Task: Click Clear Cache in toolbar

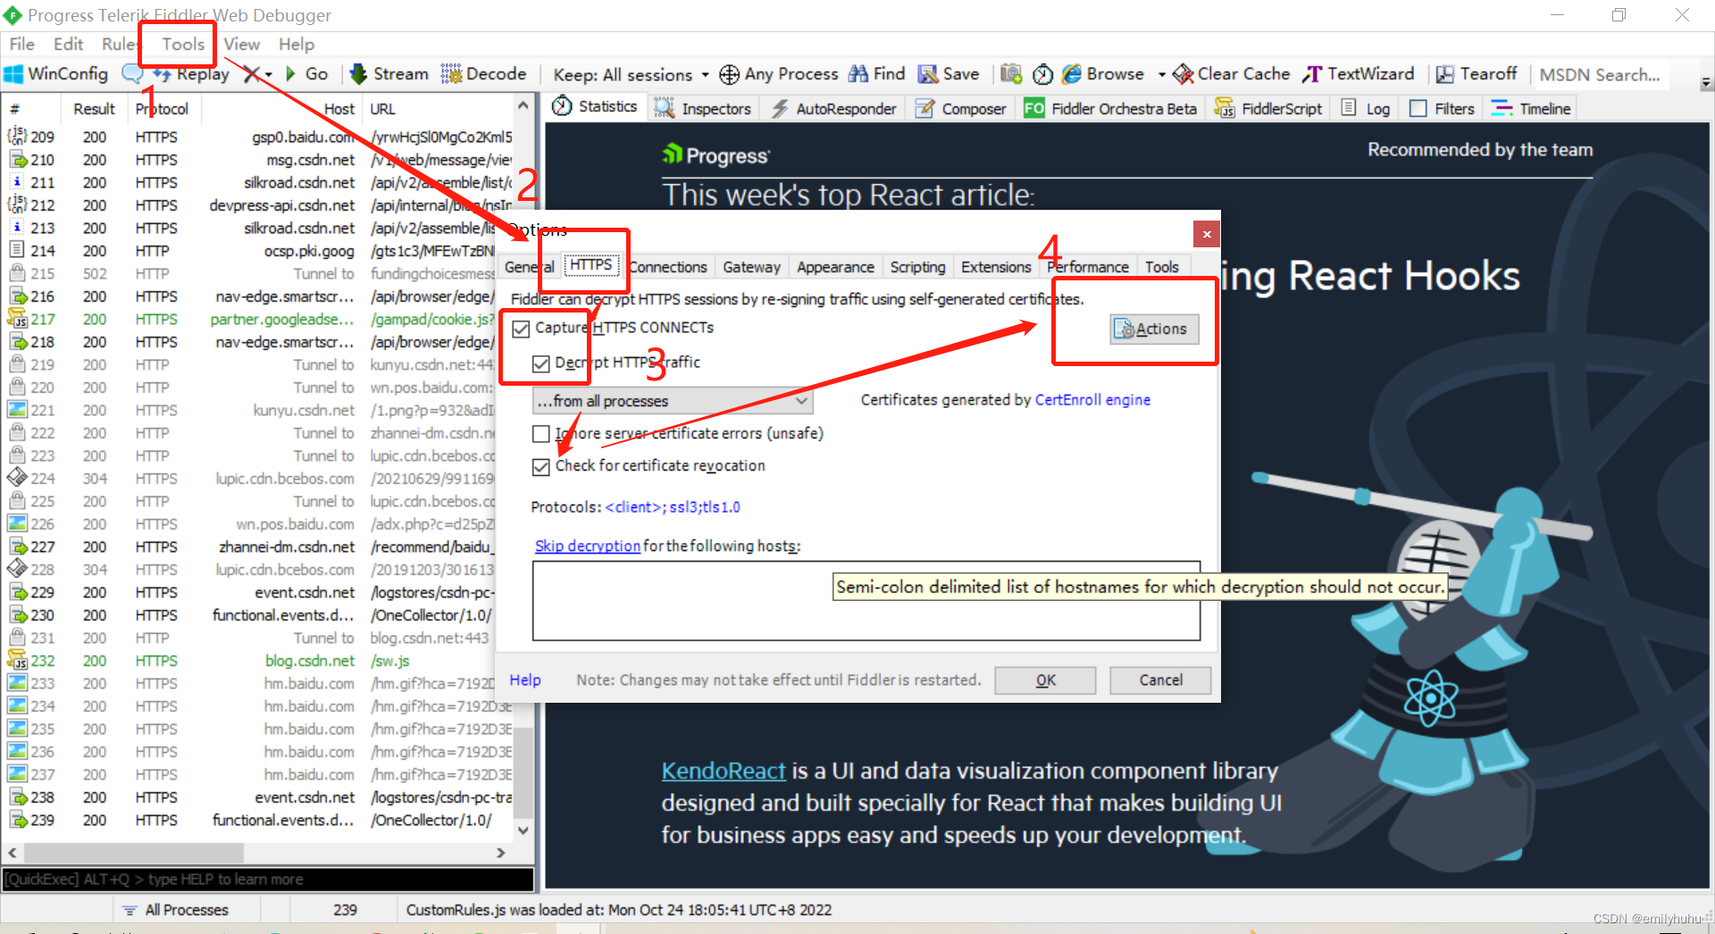Action: point(1231,74)
